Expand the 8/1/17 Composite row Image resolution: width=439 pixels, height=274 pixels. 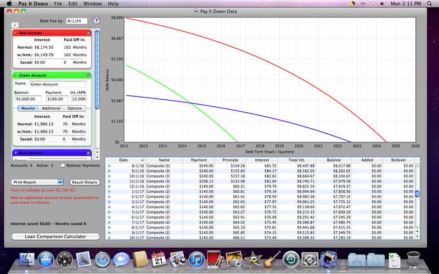coord(109,227)
